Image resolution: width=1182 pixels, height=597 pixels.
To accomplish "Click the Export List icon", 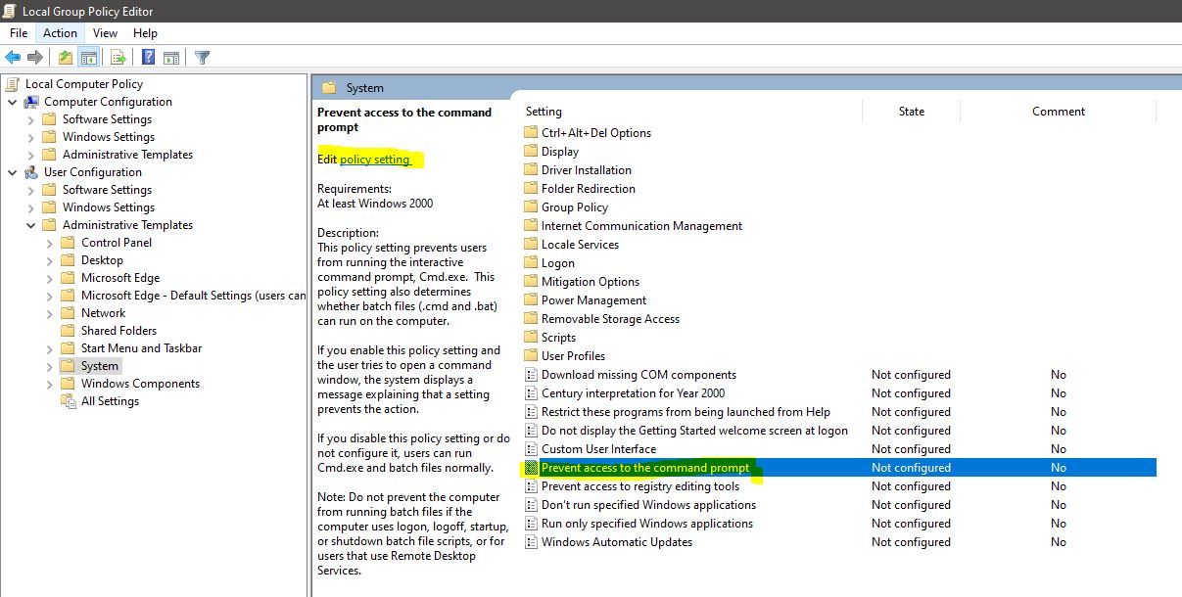I will click(117, 57).
